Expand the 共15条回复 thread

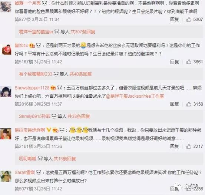[65, 159]
